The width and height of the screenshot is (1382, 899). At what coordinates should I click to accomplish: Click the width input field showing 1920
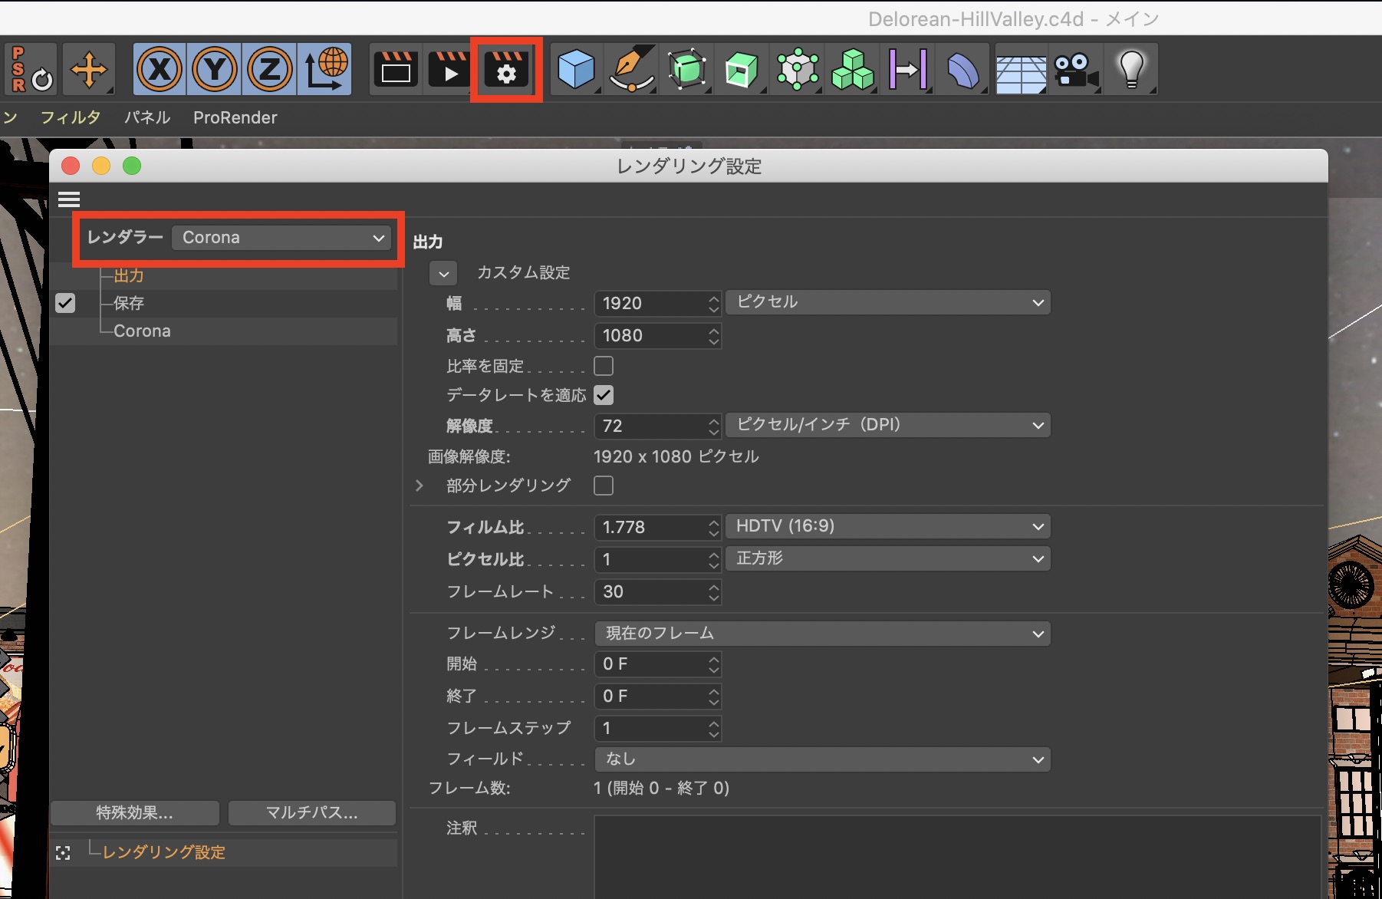(650, 304)
